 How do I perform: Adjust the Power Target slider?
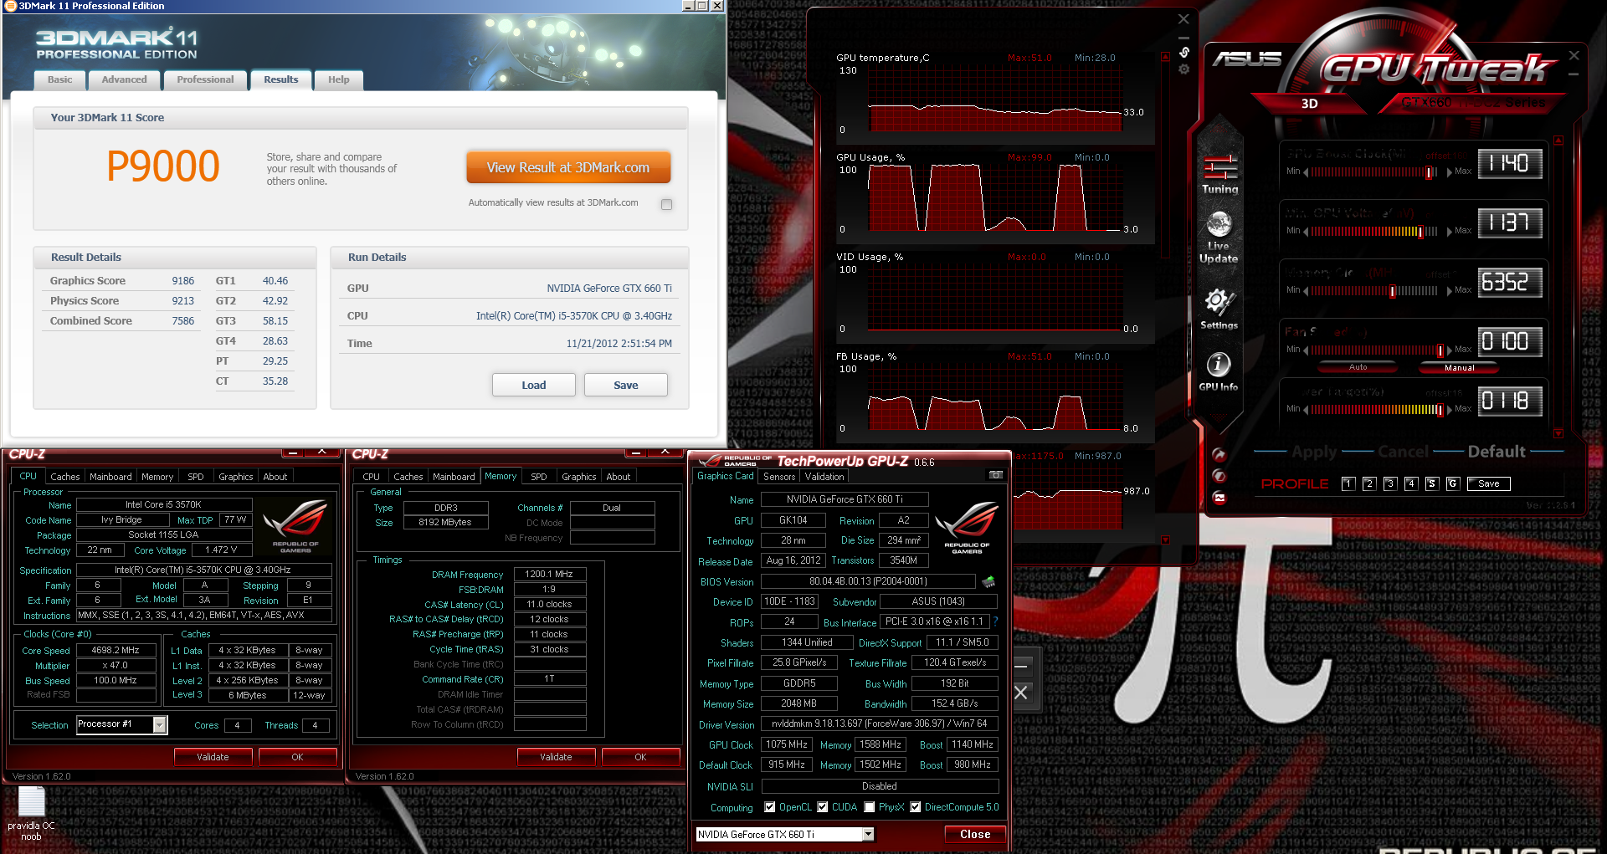coord(1377,410)
